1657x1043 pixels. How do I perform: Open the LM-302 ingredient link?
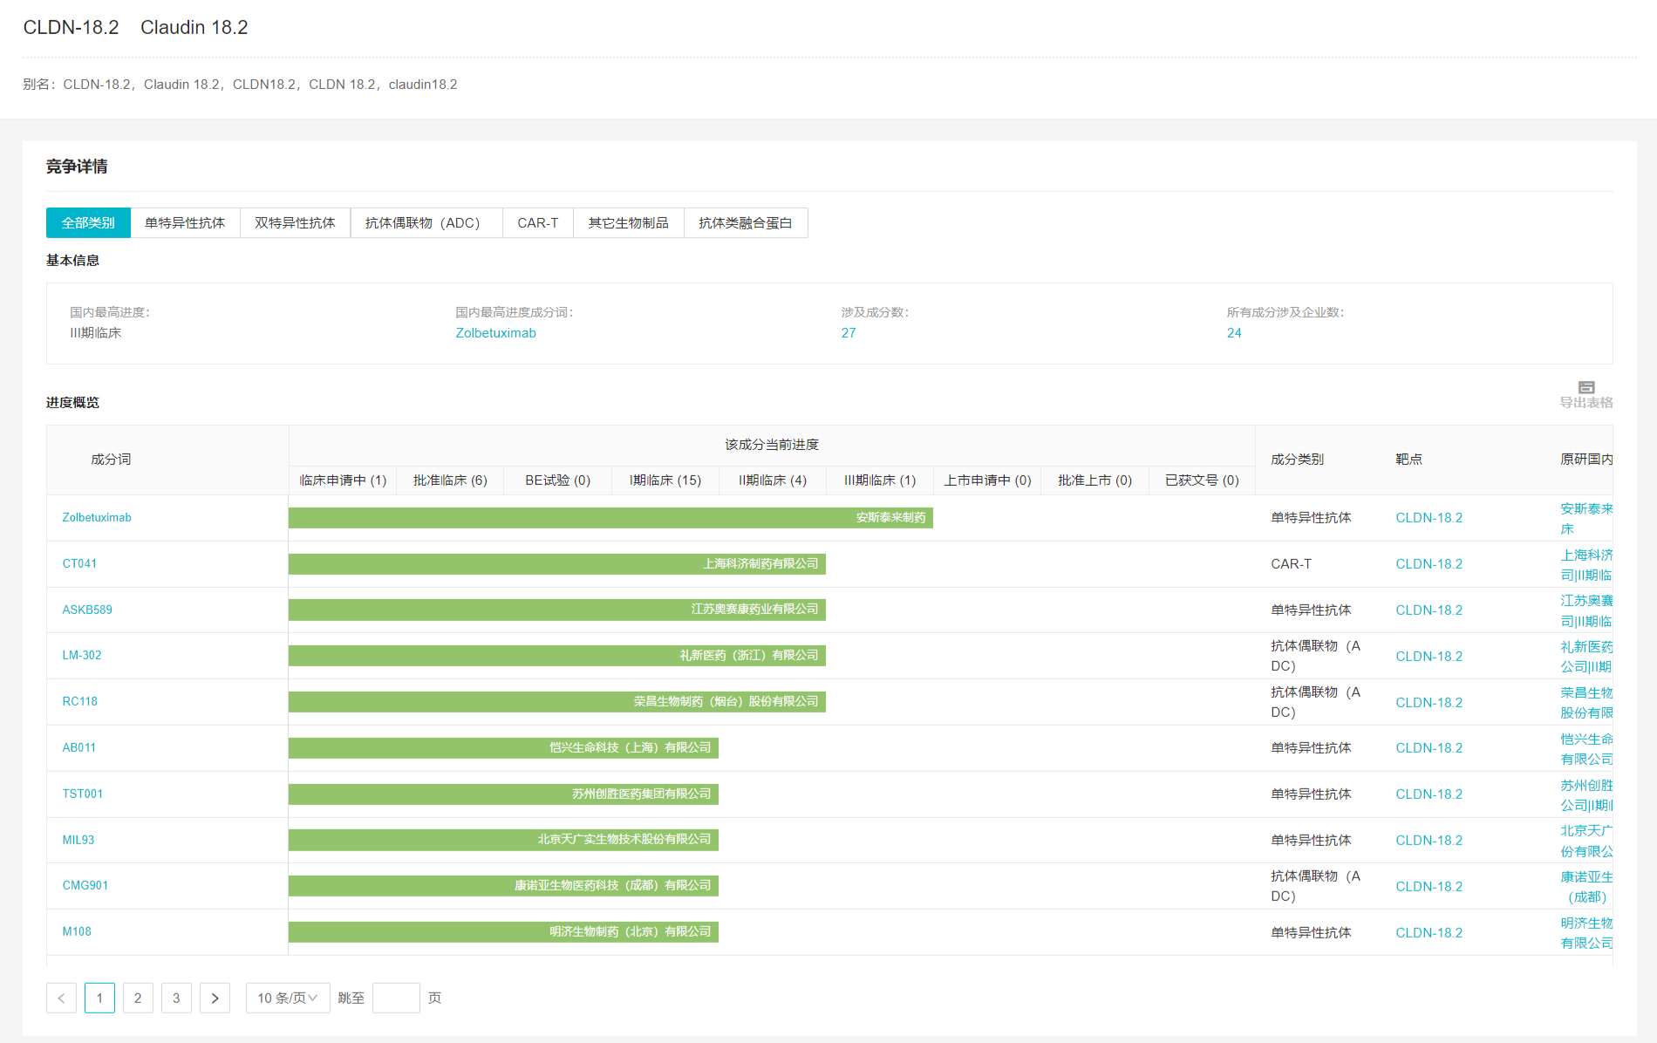pos(82,655)
